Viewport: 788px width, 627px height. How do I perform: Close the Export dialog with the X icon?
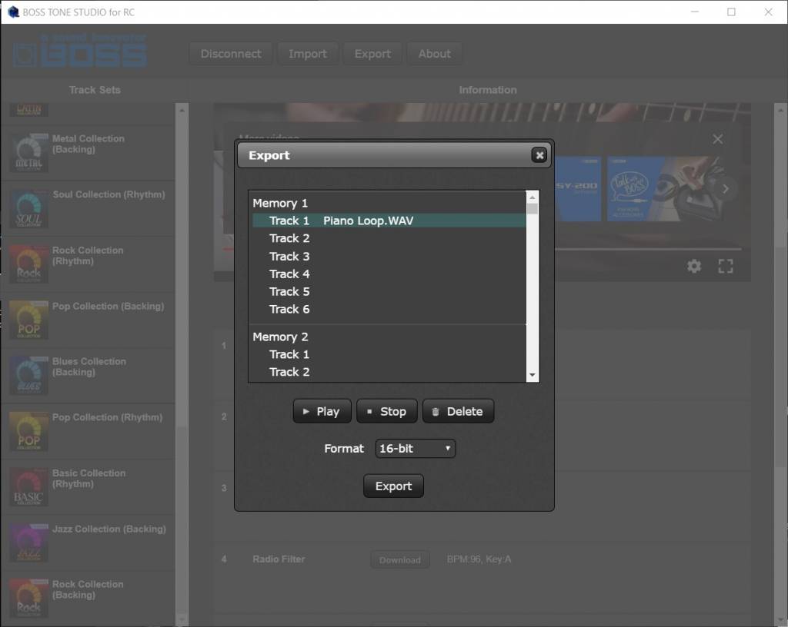coord(539,155)
